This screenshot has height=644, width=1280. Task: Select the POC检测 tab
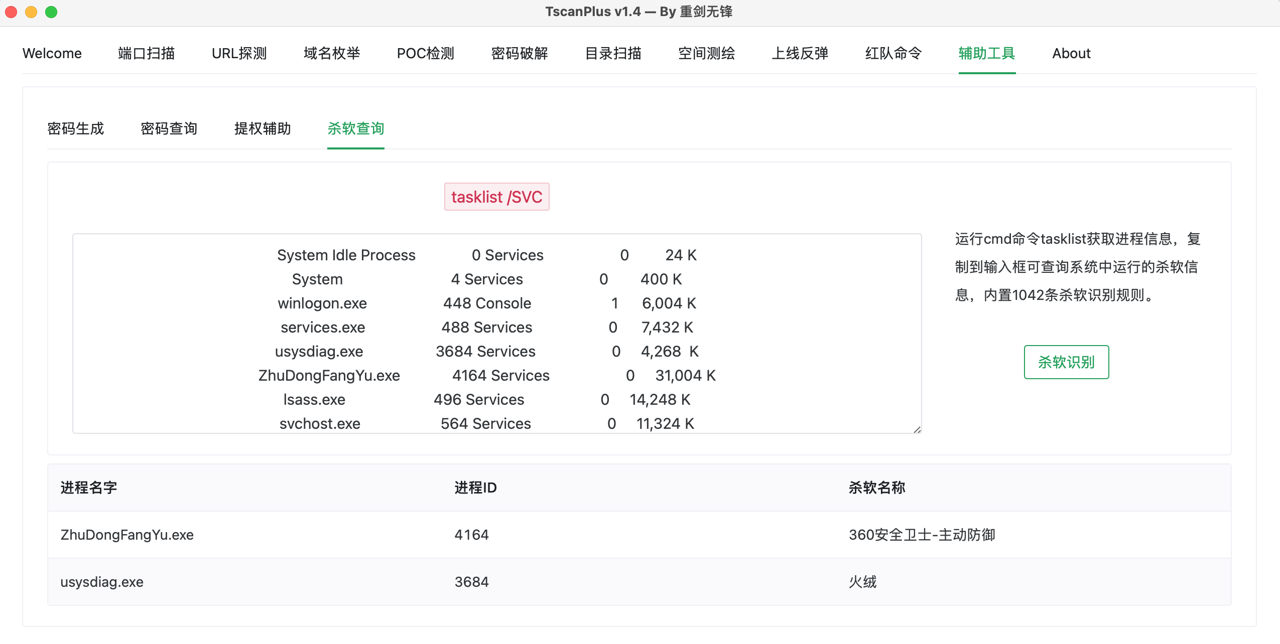pos(425,53)
